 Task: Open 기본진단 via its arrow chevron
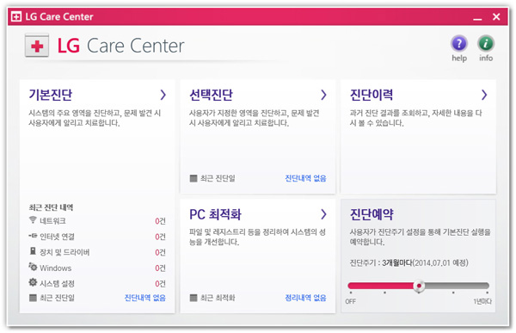pos(163,95)
